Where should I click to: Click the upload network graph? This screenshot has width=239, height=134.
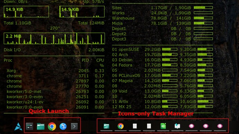coord(82,11)
